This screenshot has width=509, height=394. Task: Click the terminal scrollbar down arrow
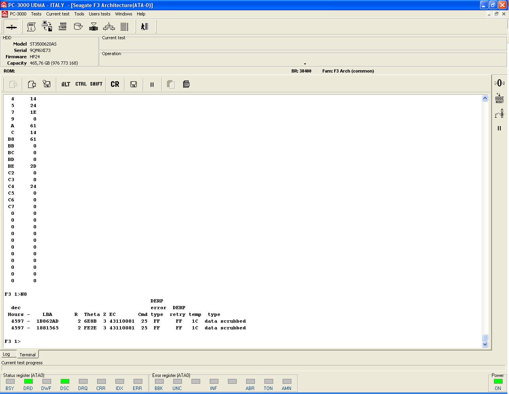[x=485, y=344]
